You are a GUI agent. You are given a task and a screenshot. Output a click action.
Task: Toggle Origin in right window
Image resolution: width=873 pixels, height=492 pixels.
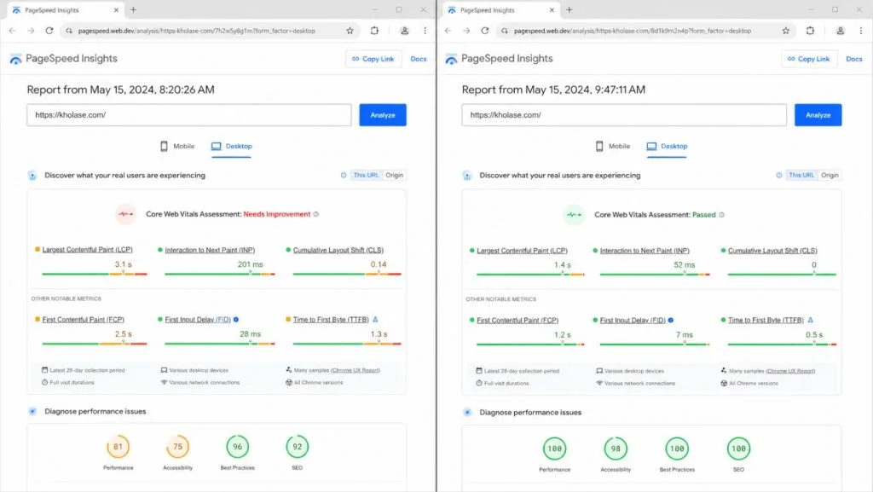pos(830,175)
